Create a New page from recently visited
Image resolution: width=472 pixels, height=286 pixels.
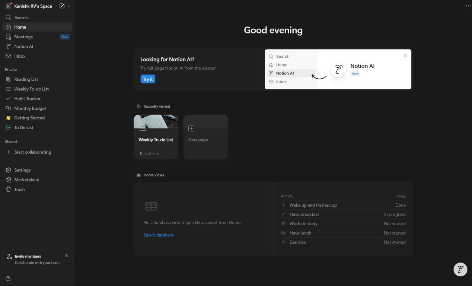tap(205, 137)
